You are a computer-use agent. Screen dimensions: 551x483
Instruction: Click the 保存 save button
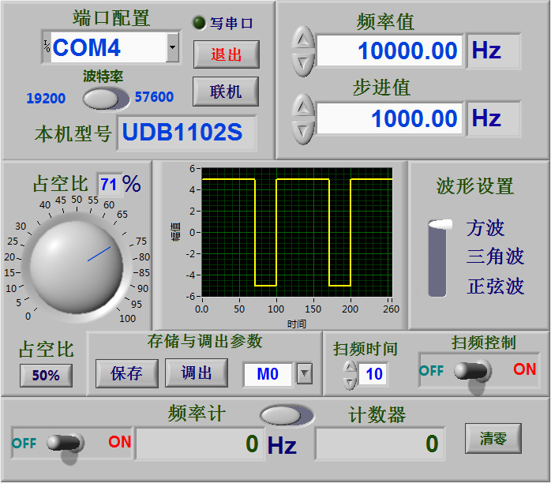tap(127, 373)
